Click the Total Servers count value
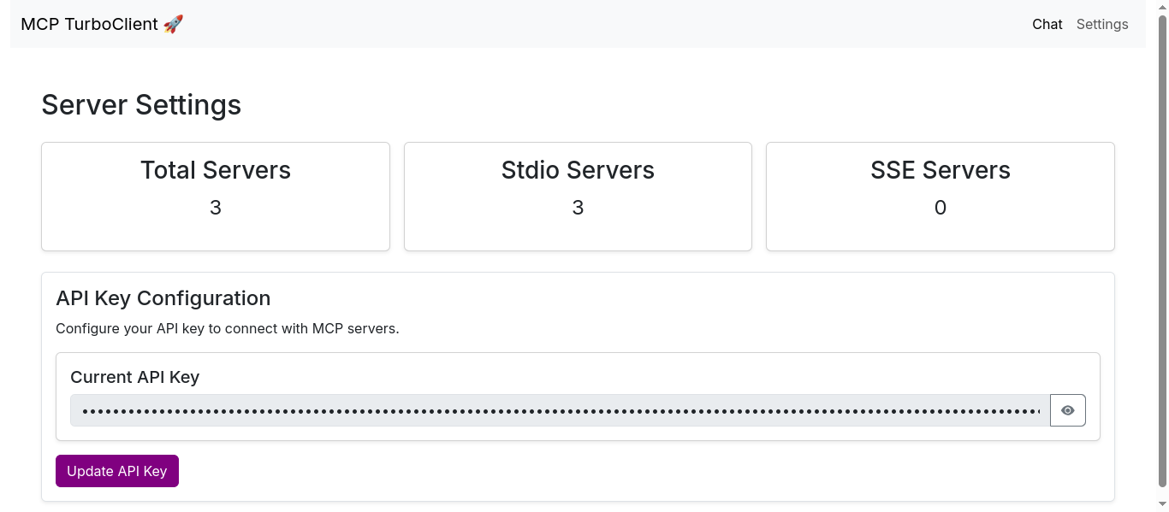The width and height of the screenshot is (1169, 512). [215, 208]
